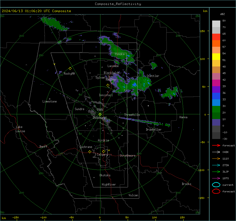The width and height of the screenshot is (236, 221).
Task: Click the Banff city label
Action: (43, 146)
